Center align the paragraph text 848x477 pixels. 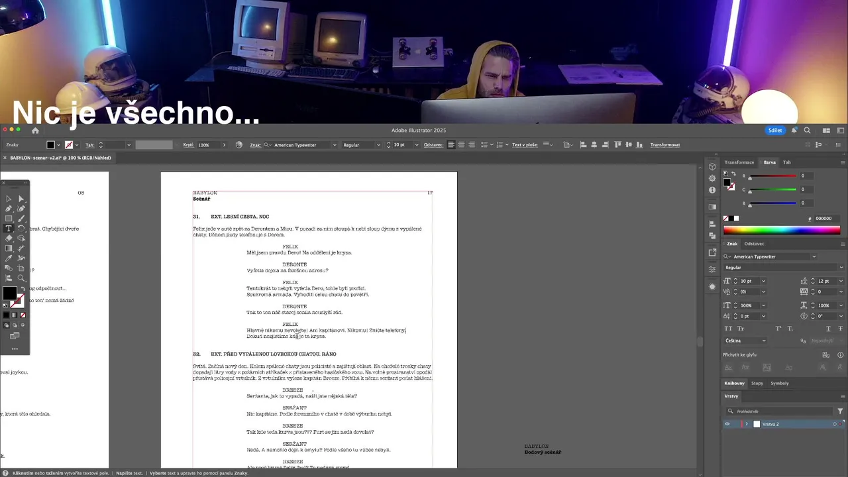(462, 144)
